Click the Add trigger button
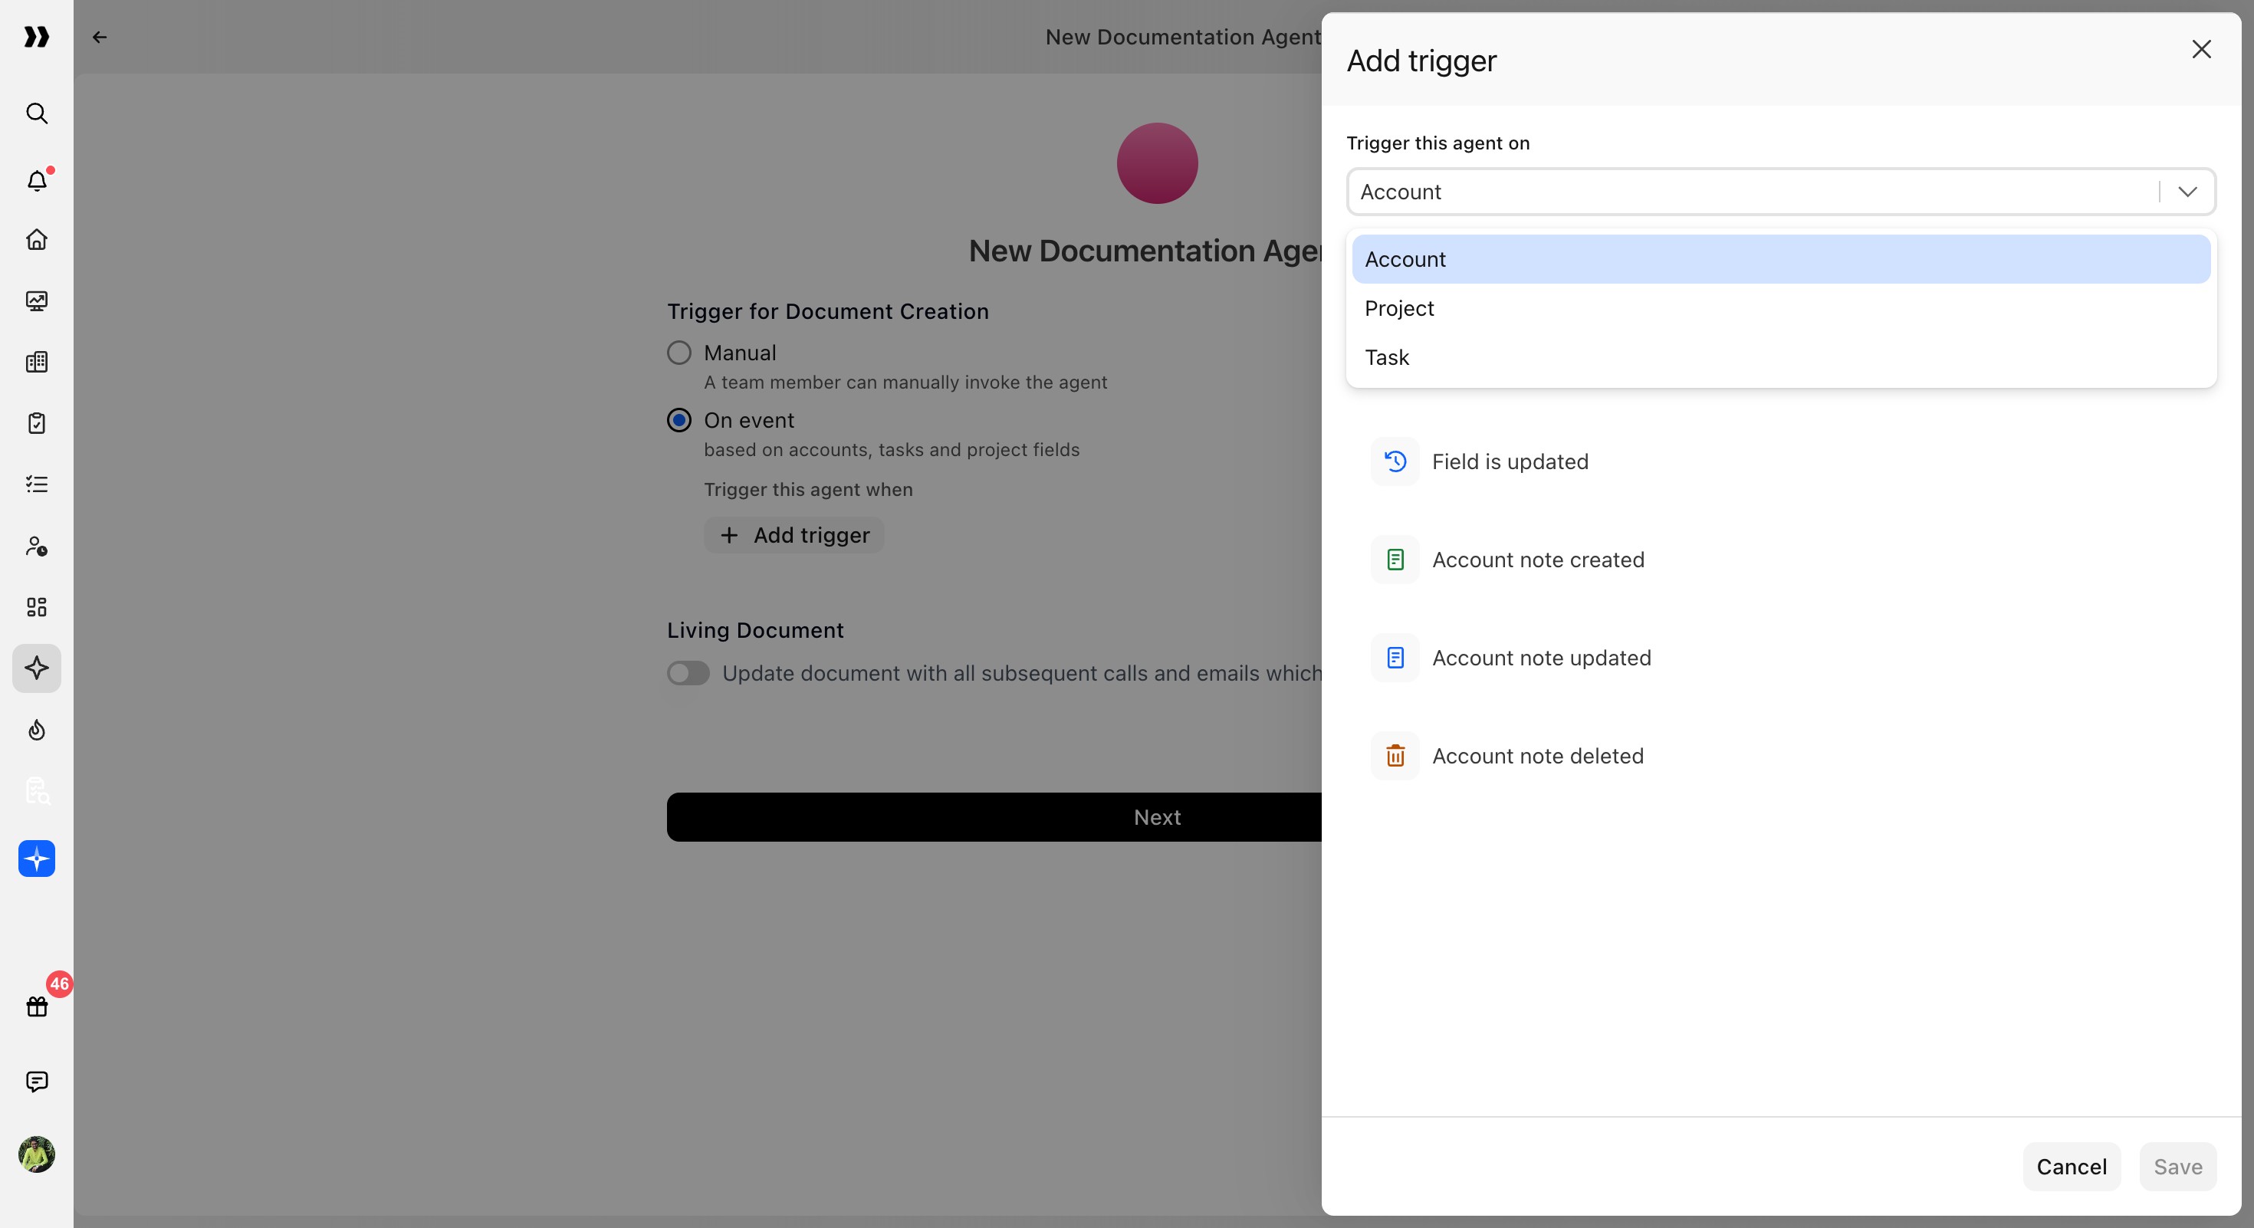Screen dimensions: 2254x1228 coord(793,535)
